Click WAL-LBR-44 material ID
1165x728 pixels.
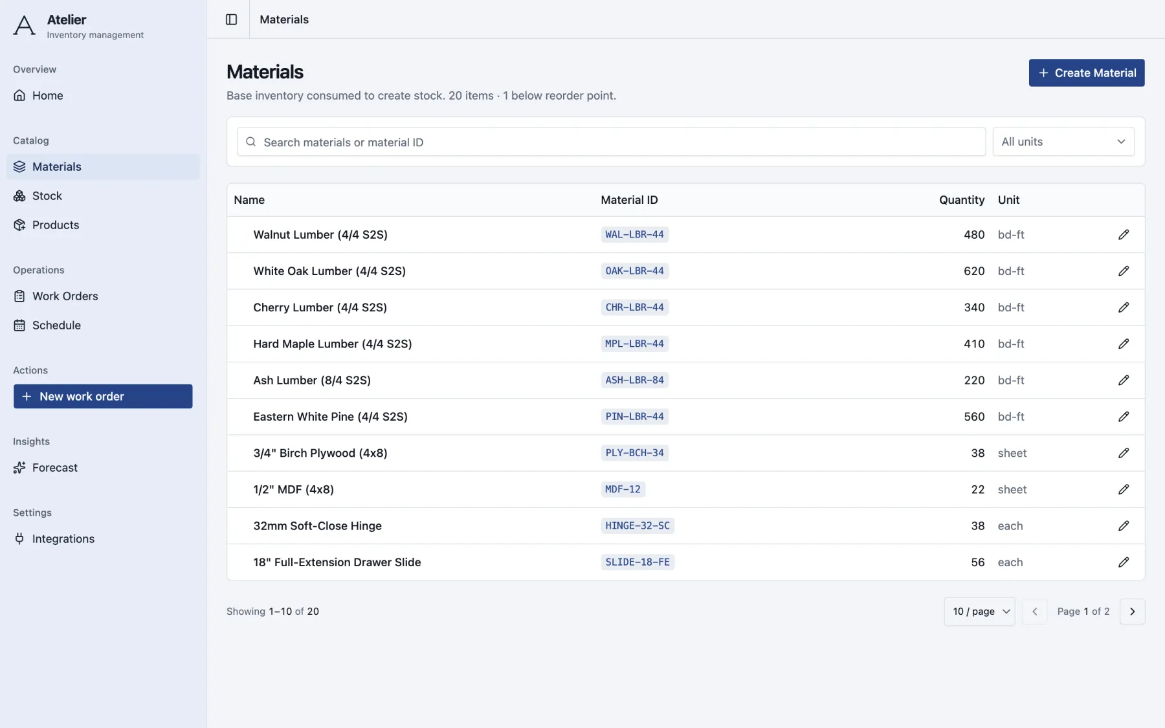(x=634, y=235)
